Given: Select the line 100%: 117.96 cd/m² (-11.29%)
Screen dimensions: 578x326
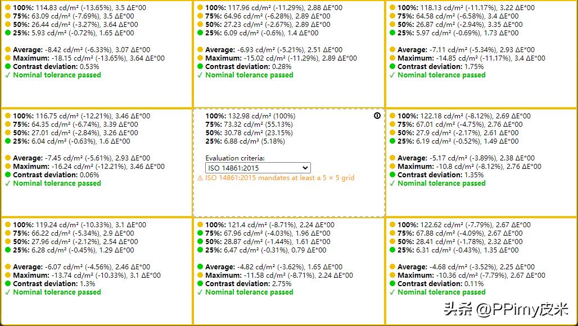Looking at the screenshot, I should tap(274, 7).
